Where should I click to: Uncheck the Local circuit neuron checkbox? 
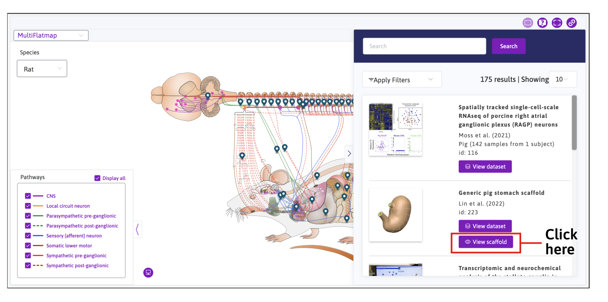(x=28, y=206)
